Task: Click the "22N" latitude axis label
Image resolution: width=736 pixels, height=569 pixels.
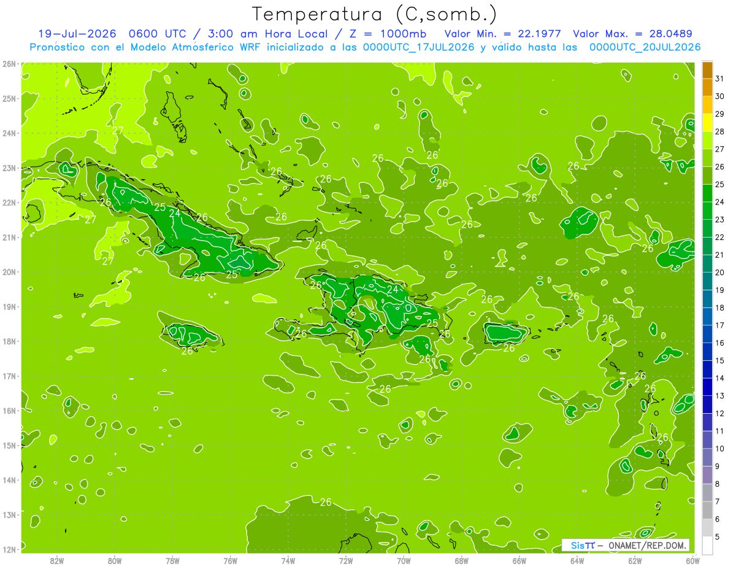Action: pos(9,203)
